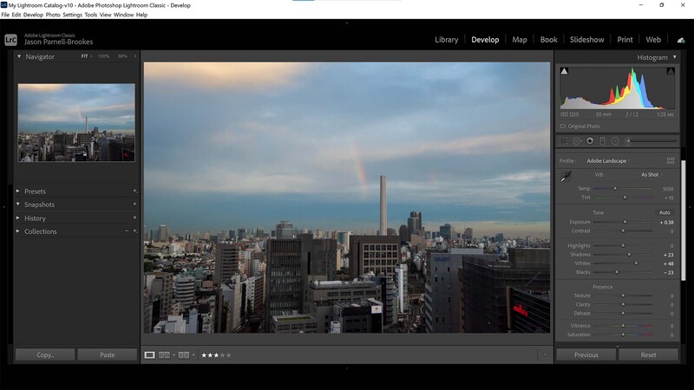
Task: Set rating to third star
Action: coord(216,355)
